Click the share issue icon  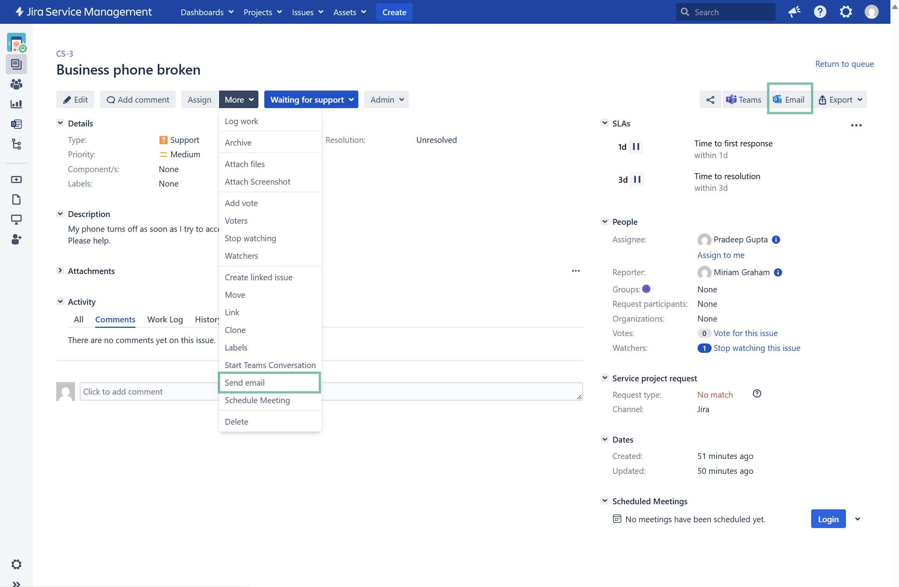pyautogui.click(x=710, y=100)
